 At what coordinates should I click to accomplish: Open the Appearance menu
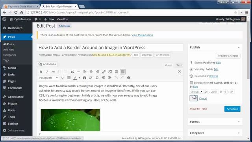click(x=16, y=97)
